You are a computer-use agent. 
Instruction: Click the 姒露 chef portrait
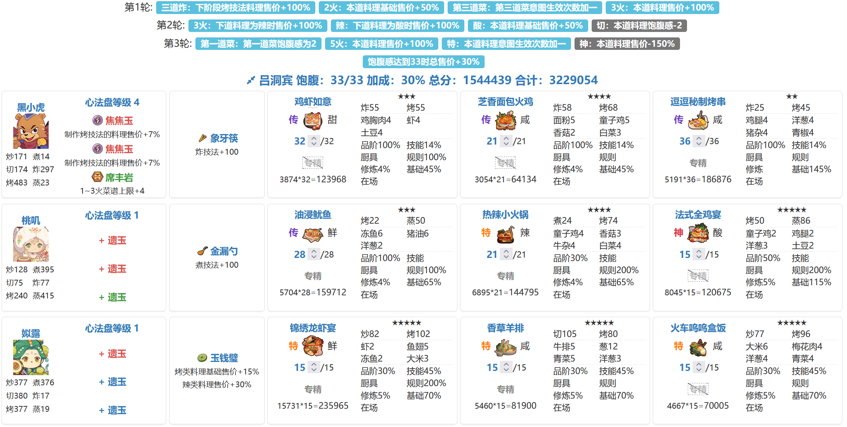tap(31, 357)
